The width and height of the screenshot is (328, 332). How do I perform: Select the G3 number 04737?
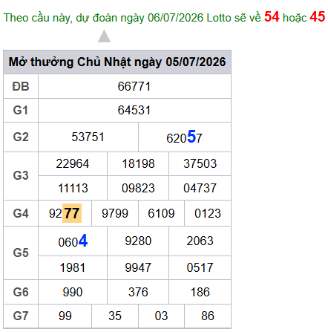pos(200,188)
